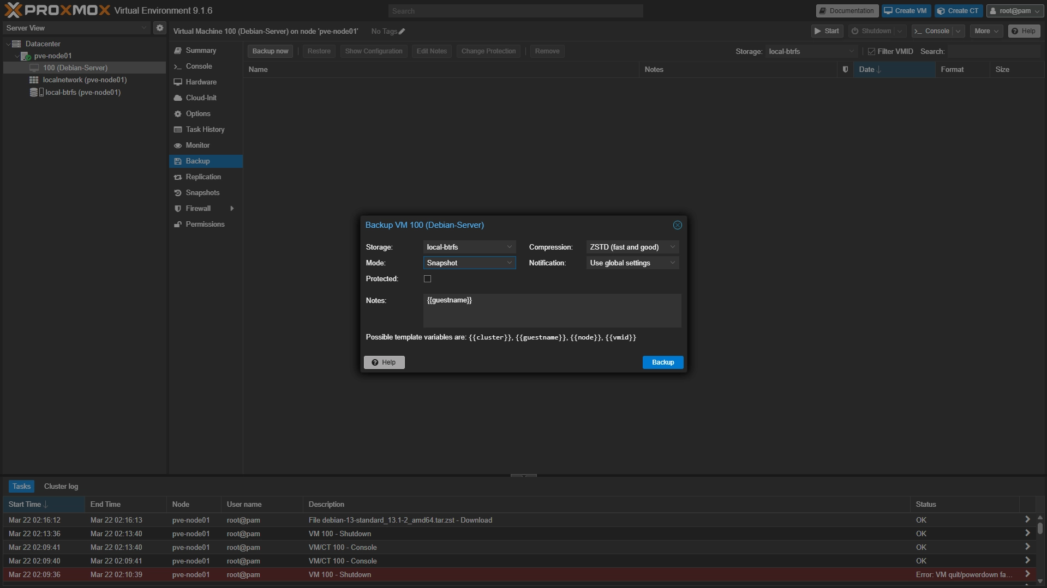Close the Backup VM 100 dialog
Viewport: 1047px width, 588px height.
pyautogui.click(x=677, y=225)
